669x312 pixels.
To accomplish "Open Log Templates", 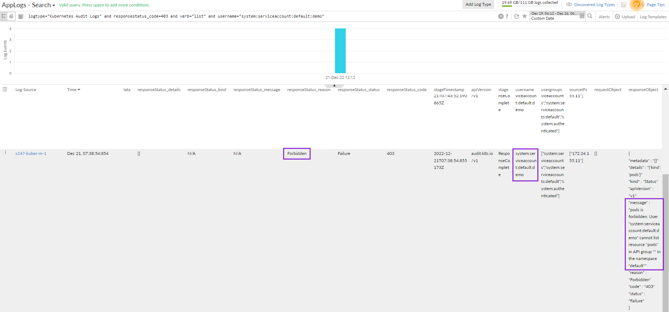I will coord(653,17).
